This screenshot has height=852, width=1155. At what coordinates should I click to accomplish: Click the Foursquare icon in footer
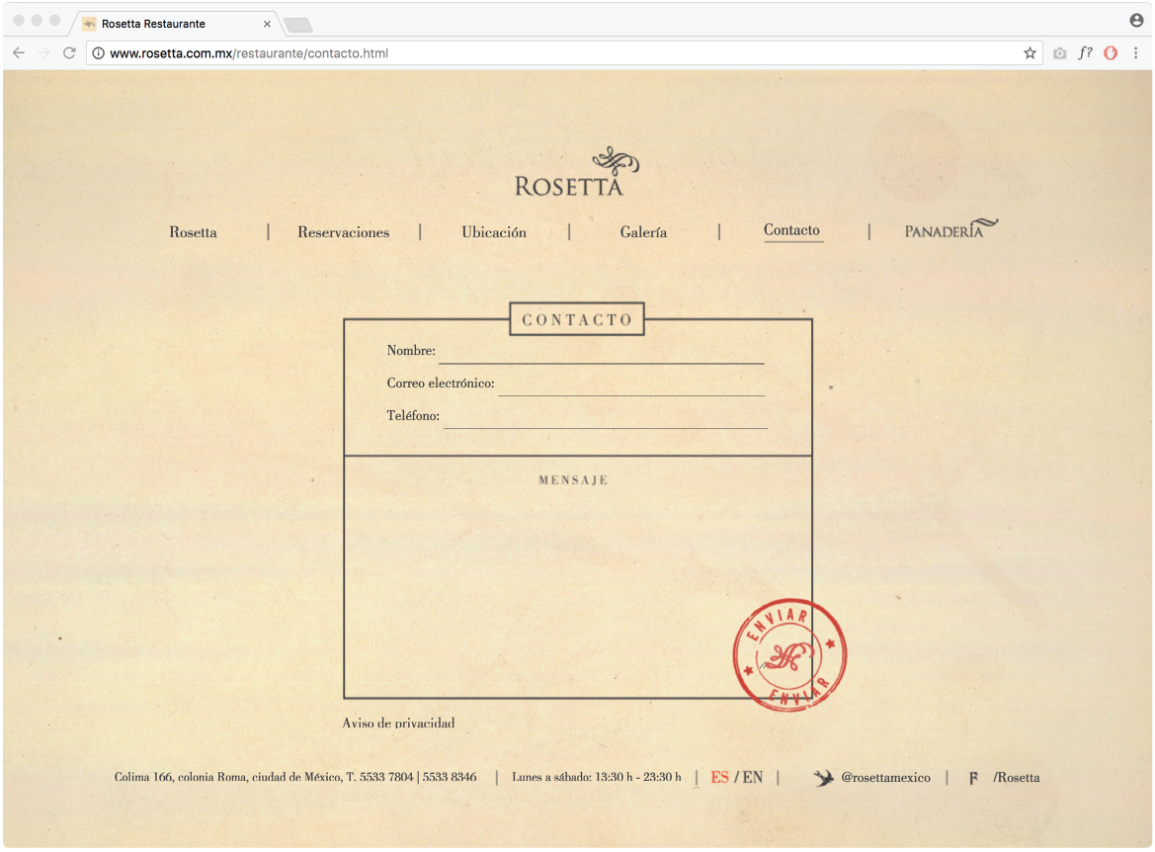973,778
